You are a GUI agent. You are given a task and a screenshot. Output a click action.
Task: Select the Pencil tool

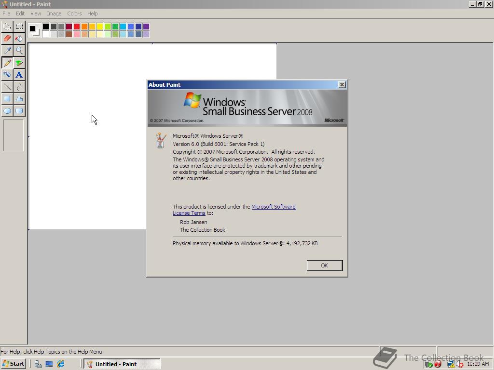[7, 63]
